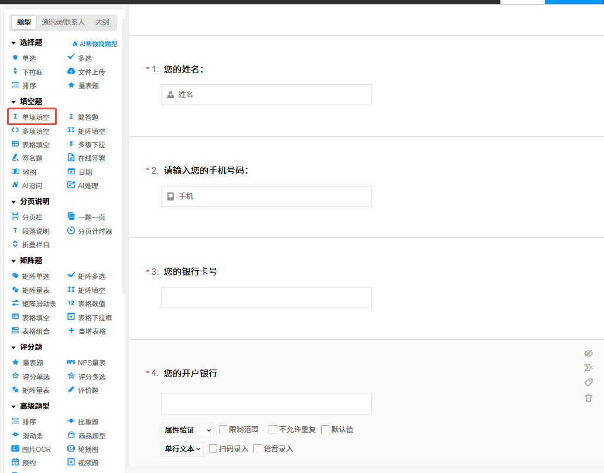Enable 不允许重复 checkbox
This screenshot has height=473, width=604.
(273, 430)
